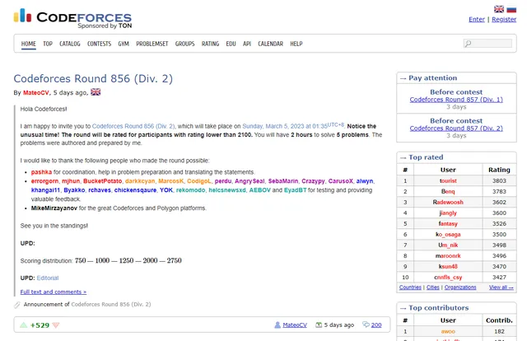Click the Sunday, March 5, 2023 time link

click(x=293, y=126)
